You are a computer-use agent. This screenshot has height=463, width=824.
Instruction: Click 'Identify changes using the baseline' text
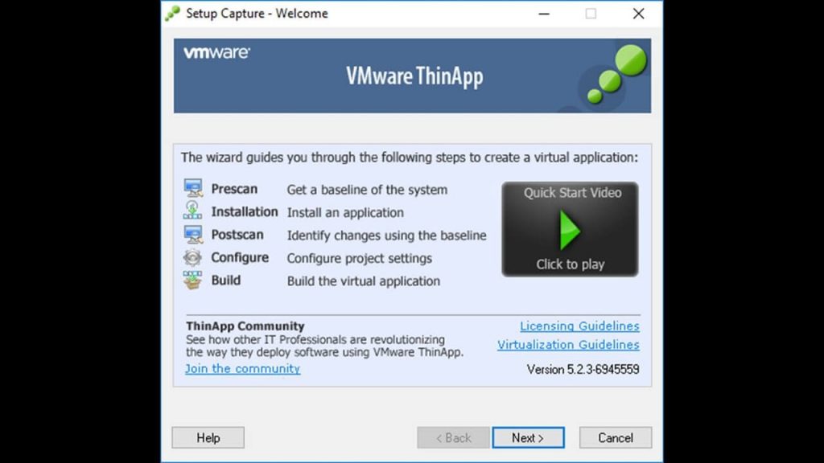387,236
